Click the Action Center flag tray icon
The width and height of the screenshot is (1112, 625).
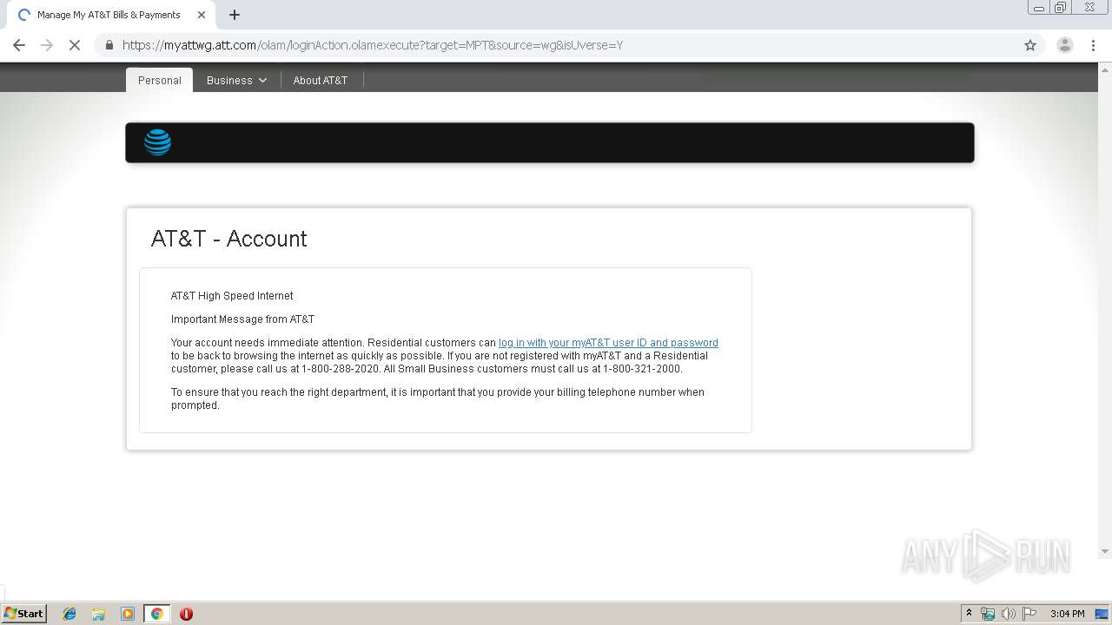click(x=1029, y=614)
